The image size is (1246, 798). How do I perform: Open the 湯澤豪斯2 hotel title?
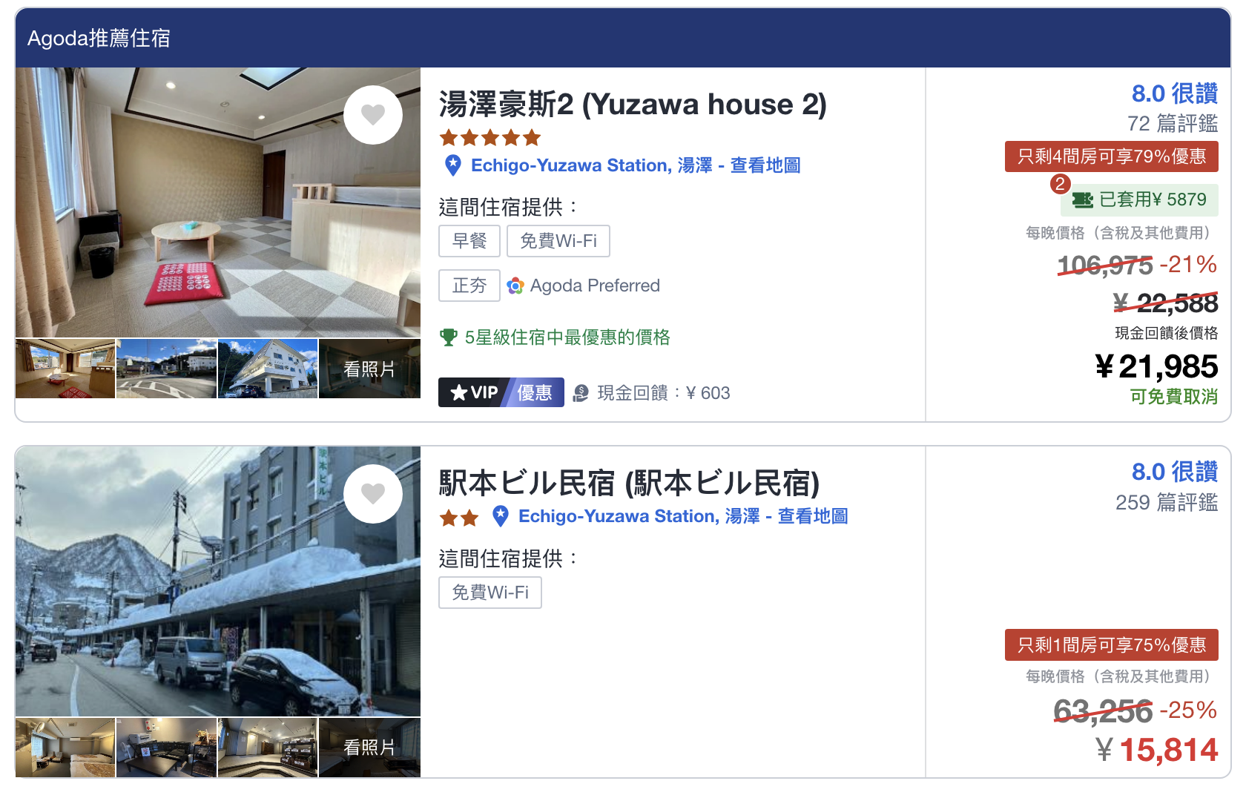tap(633, 105)
